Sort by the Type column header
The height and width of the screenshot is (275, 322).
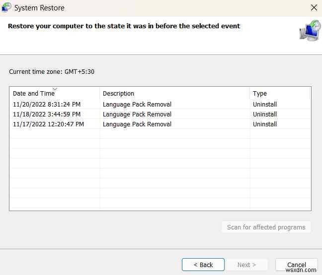pyautogui.click(x=260, y=93)
